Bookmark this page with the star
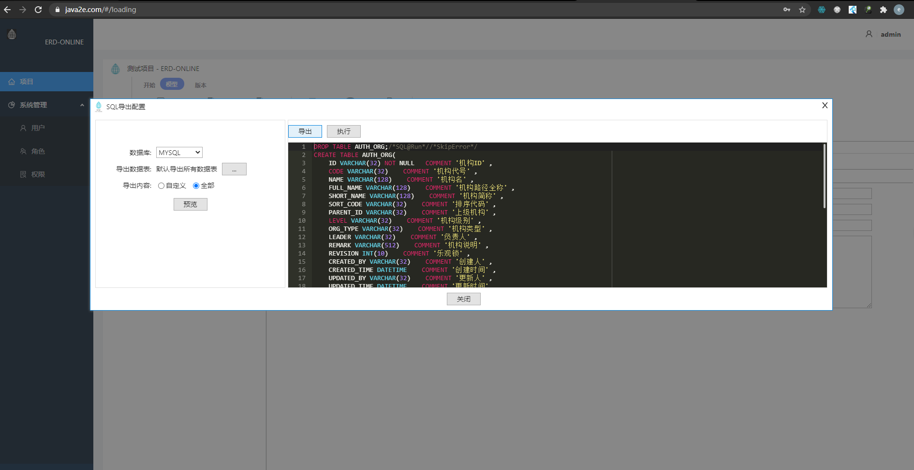The image size is (914, 470). coord(802,10)
